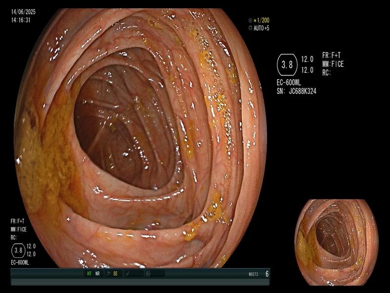Viewport: 390px width, 293px height.
Task: Click the RC: label at right
Action: 327,73
